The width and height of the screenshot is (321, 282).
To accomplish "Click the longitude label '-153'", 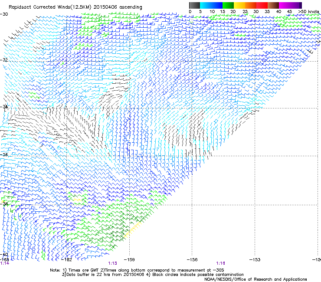I will coord(255,260).
